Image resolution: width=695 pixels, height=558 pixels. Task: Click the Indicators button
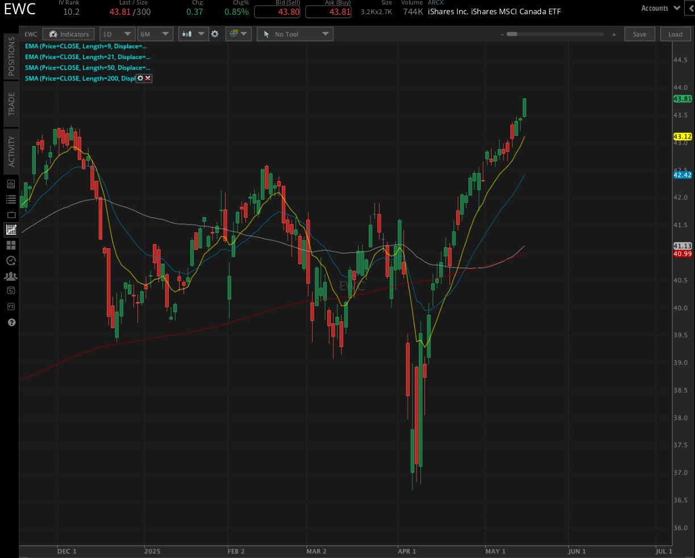[x=68, y=34]
